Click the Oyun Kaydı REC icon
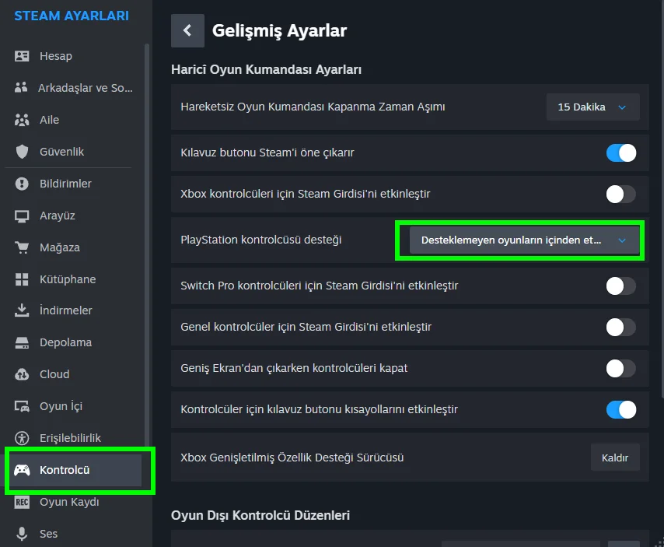 (22, 502)
